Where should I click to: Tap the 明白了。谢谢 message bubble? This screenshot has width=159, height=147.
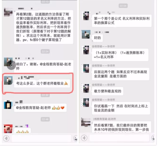tap(44, 66)
